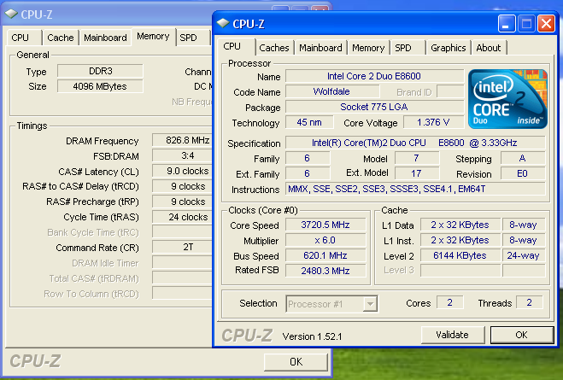Click the Instructions field listing MMX, SSE

coord(415,189)
